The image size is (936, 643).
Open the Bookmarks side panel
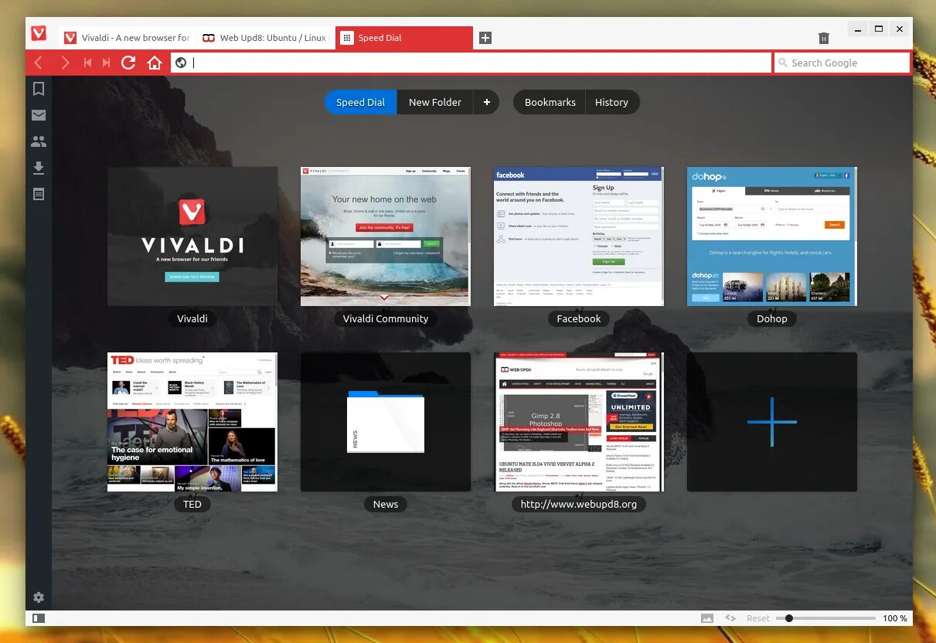[39, 89]
